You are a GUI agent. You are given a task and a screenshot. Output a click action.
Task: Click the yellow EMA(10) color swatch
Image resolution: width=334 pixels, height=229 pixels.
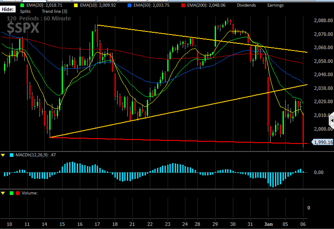click(x=76, y=5)
